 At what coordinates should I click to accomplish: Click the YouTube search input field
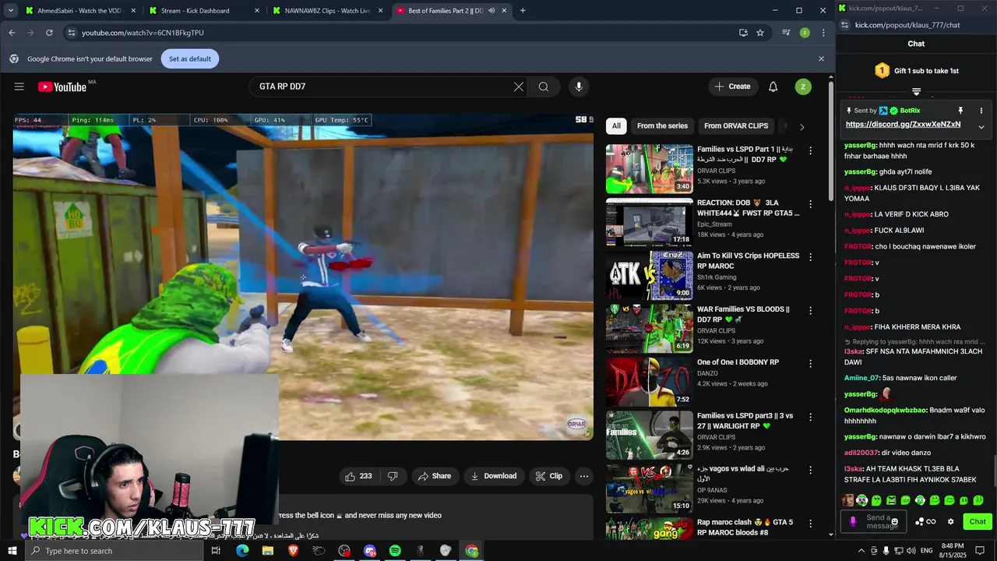(x=382, y=86)
